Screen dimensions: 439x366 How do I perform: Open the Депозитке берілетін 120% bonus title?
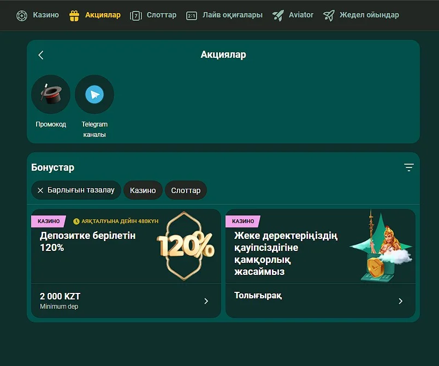point(87,242)
